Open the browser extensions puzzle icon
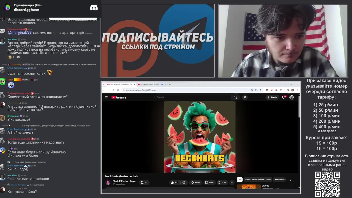The width and height of the screenshot is (352, 198). 281,90
